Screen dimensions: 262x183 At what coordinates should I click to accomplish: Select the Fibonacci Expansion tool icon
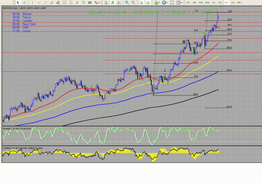click(x=58, y=3)
